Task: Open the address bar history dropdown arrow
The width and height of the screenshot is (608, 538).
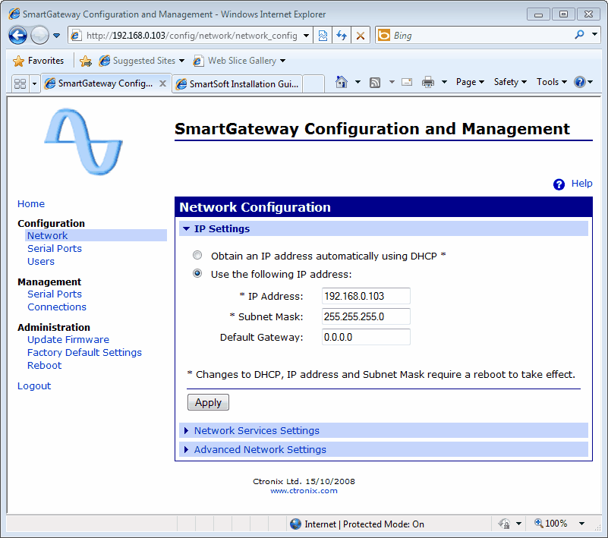Action: (307, 36)
